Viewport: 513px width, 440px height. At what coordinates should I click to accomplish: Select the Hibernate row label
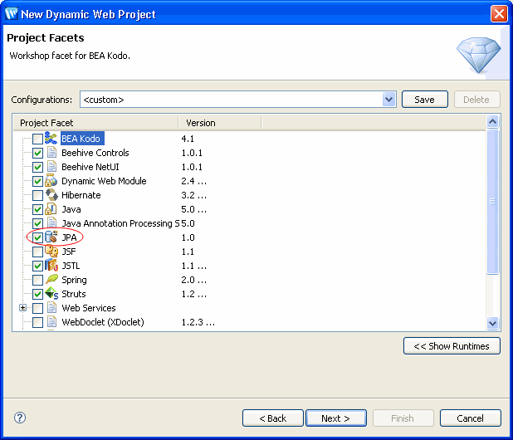81,195
